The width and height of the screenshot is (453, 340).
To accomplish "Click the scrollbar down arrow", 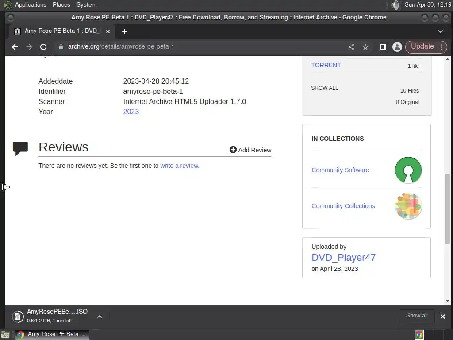I will click(x=447, y=301).
